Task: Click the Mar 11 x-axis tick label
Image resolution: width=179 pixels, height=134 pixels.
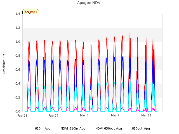Action: pyautogui.click(x=146, y=115)
